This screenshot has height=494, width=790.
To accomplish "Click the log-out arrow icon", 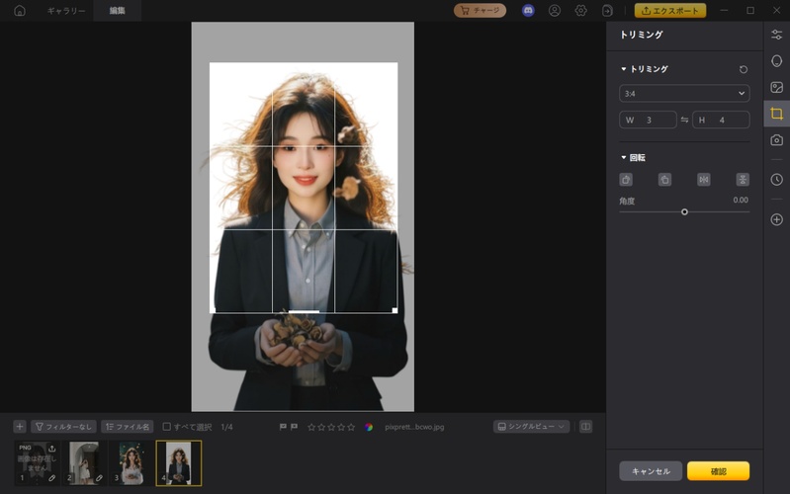I will click(607, 11).
